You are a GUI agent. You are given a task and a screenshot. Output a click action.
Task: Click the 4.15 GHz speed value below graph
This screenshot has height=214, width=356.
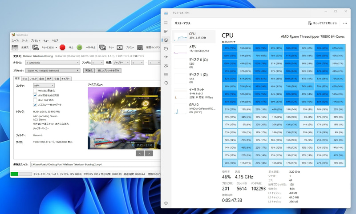244,177
